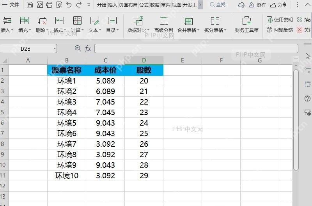Select the 股票名称 header cell
Viewport: 312px width, 206px height.
click(67, 70)
